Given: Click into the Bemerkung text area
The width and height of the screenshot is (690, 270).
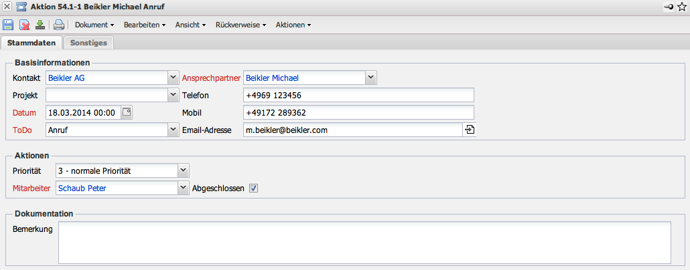Looking at the screenshot, I should tap(364, 243).
